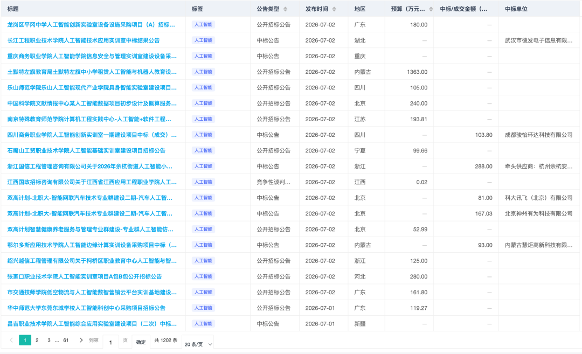Select winner 科大讯飞（北京）有限公司 cell
The width and height of the screenshot is (582, 354).
coord(538,198)
